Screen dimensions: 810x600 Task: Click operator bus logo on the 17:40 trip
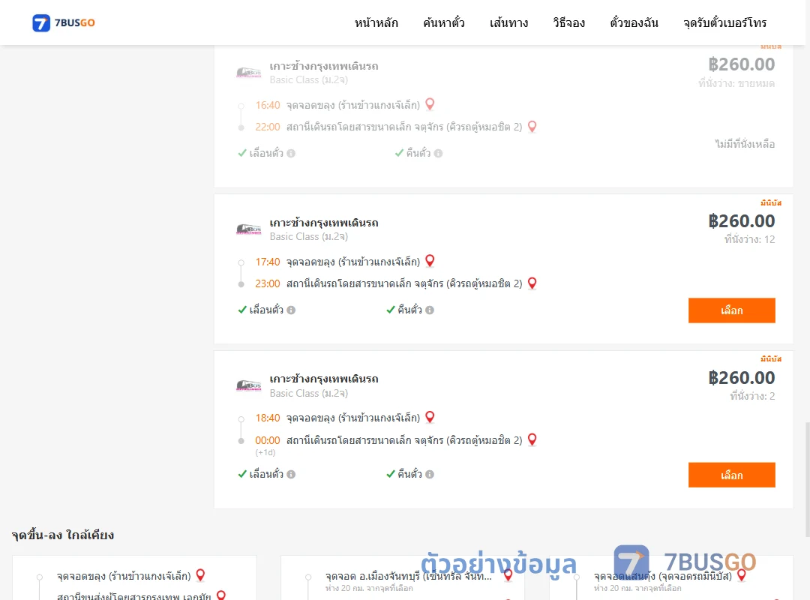(x=248, y=229)
